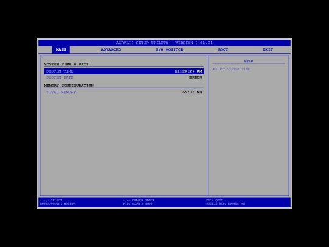This screenshot has height=247, width=329.
Task: Open the H/W MONITOR tab
Action: [169, 49]
